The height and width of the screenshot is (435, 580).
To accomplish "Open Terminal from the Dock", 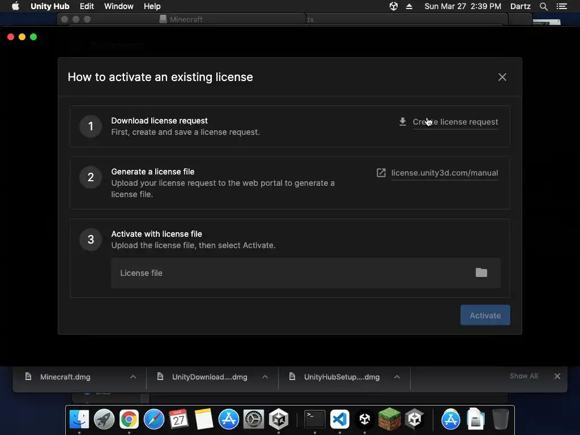I will (x=315, y=419).
